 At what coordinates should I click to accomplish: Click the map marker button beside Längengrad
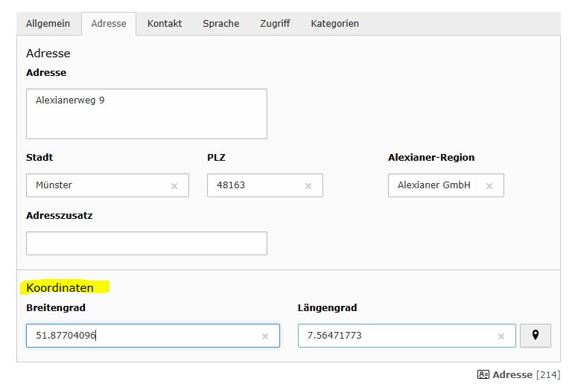click(x=535, y=336)
